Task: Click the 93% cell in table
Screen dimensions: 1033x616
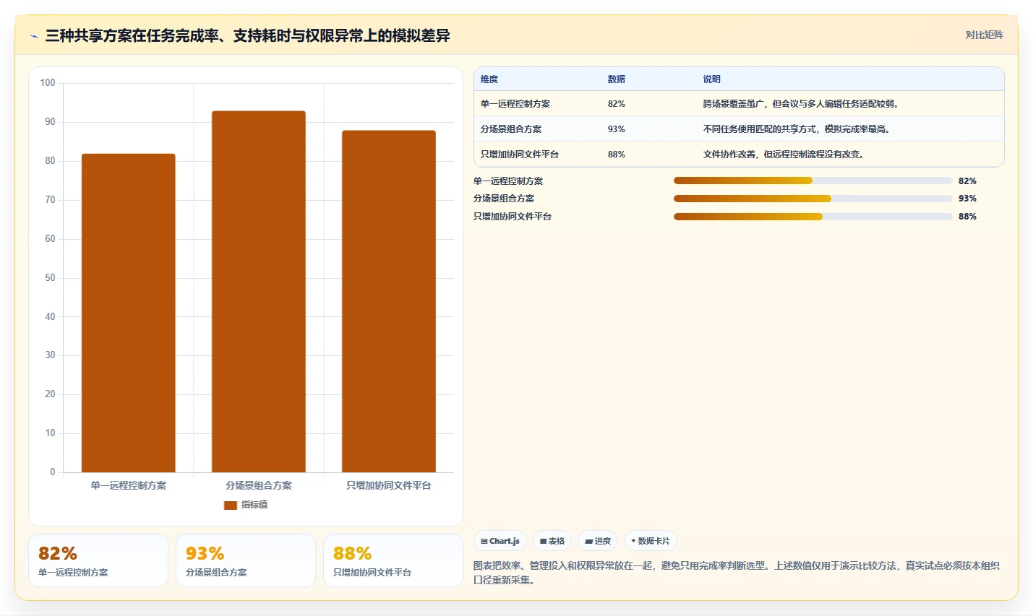Action: [617, 129]
